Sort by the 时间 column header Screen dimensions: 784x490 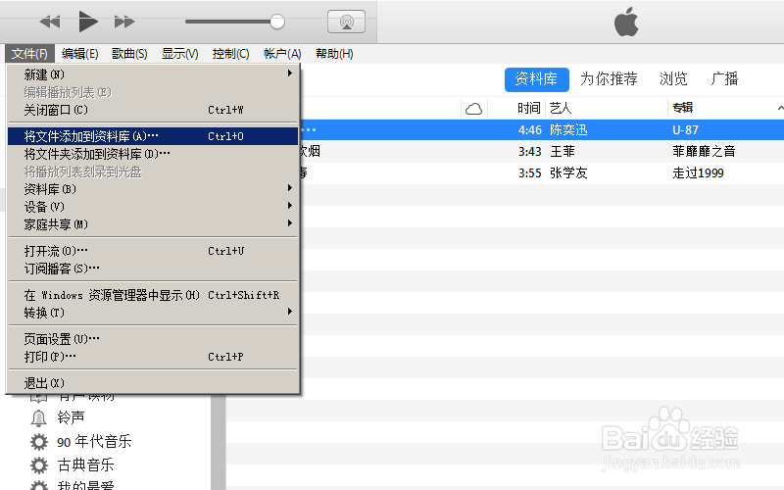tap(529, 108)
